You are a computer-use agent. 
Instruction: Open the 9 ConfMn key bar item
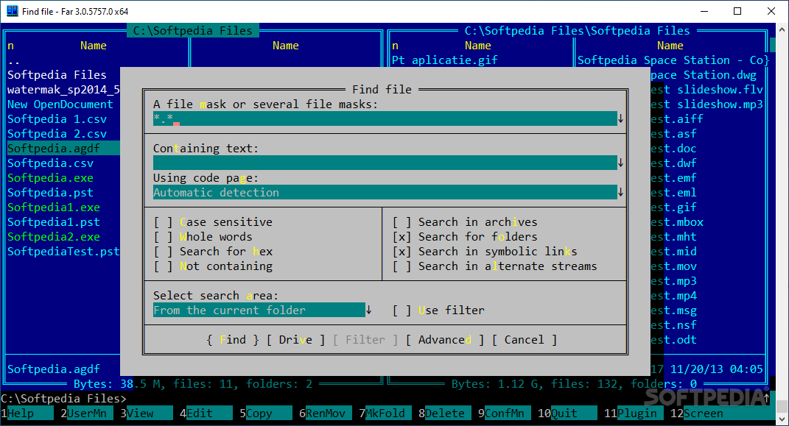point(504,413)
